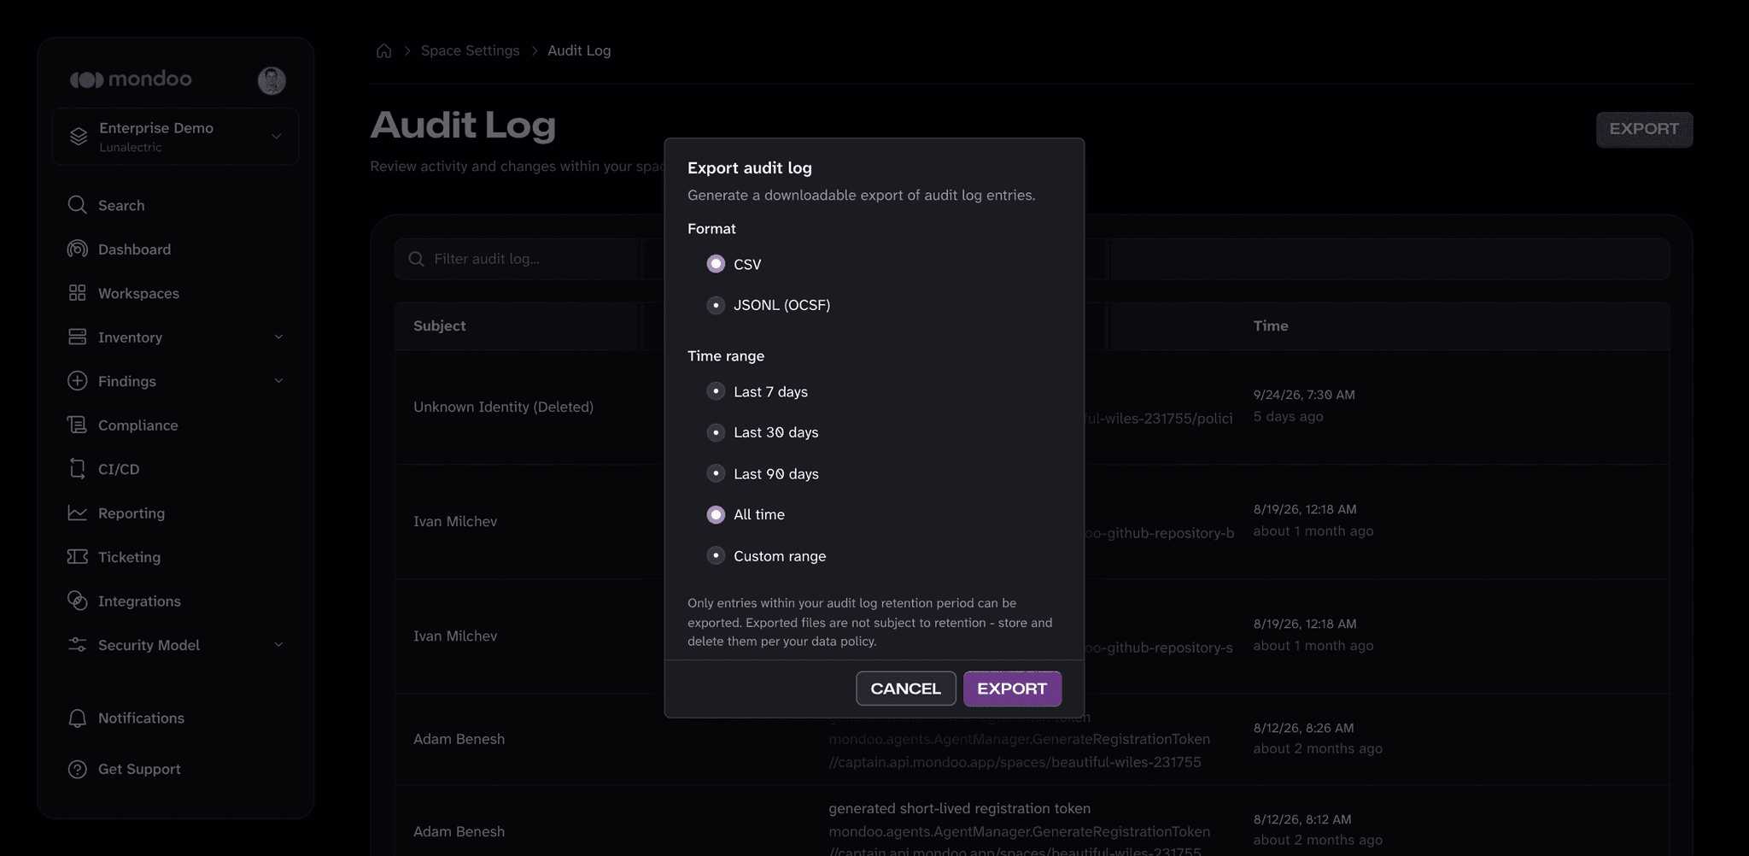Click the Export button beside Audit Log title
Image resolution: width=1749 pixels, height=856 pixels.
coord(1644,129)
